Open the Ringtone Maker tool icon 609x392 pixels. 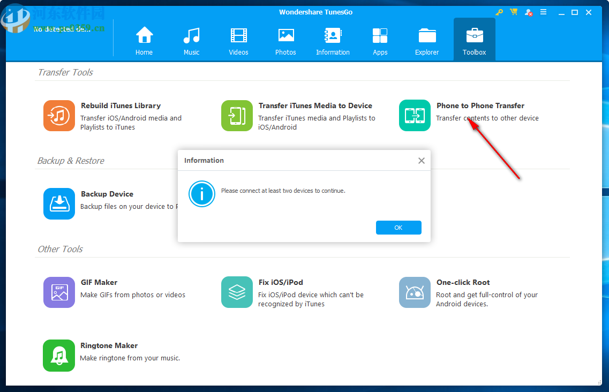click(x=58, y=356)
